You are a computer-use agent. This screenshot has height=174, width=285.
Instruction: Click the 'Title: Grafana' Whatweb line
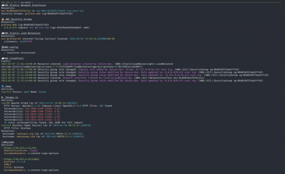coord(14,167)
